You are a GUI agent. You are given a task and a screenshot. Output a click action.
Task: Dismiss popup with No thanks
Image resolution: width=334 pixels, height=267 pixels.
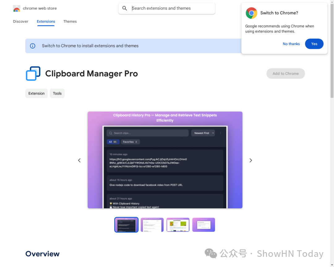click(x=291, y=44)
